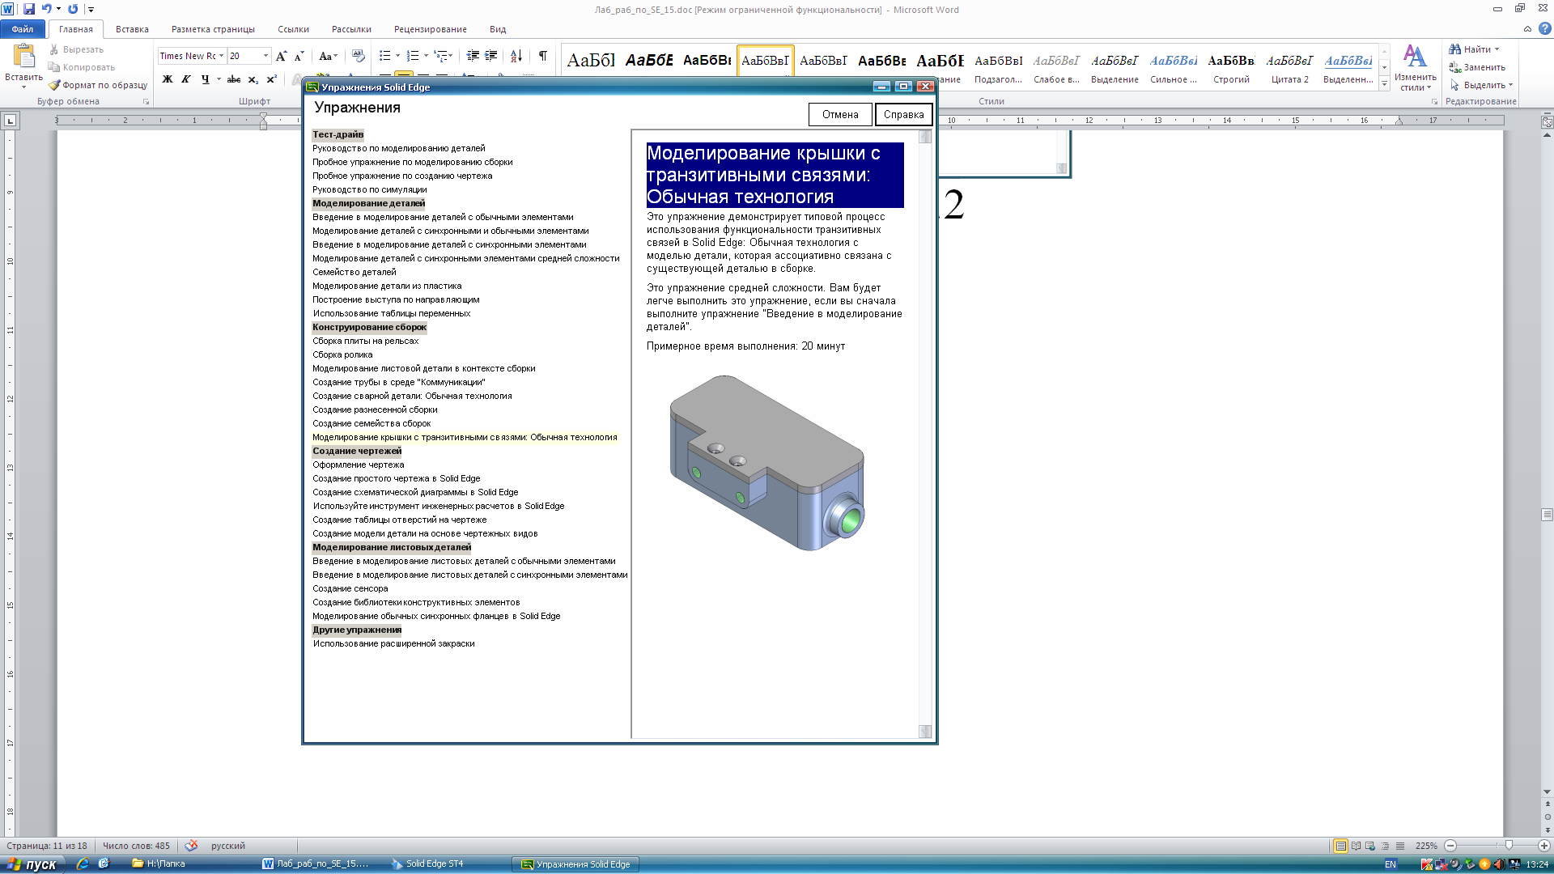1554x874 pixels.
Task: Open the Select (Выделить) dropdown
Action: [x=1481, y=85]
